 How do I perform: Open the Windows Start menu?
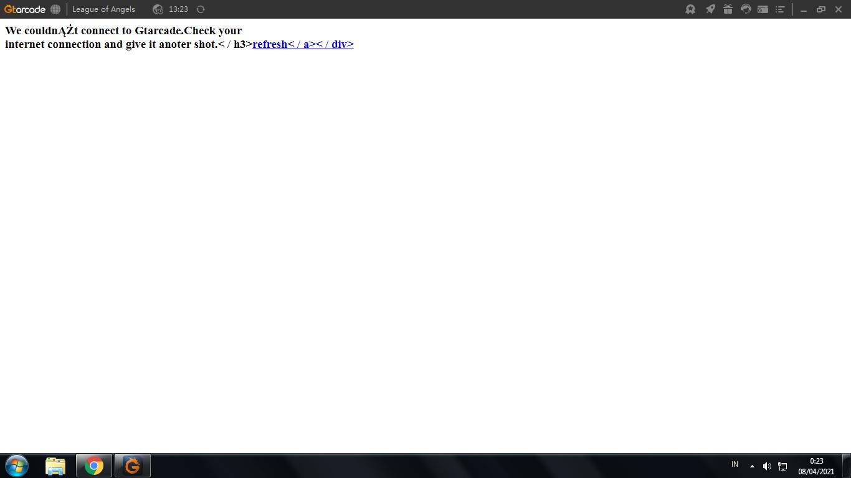tap(17, 466)
